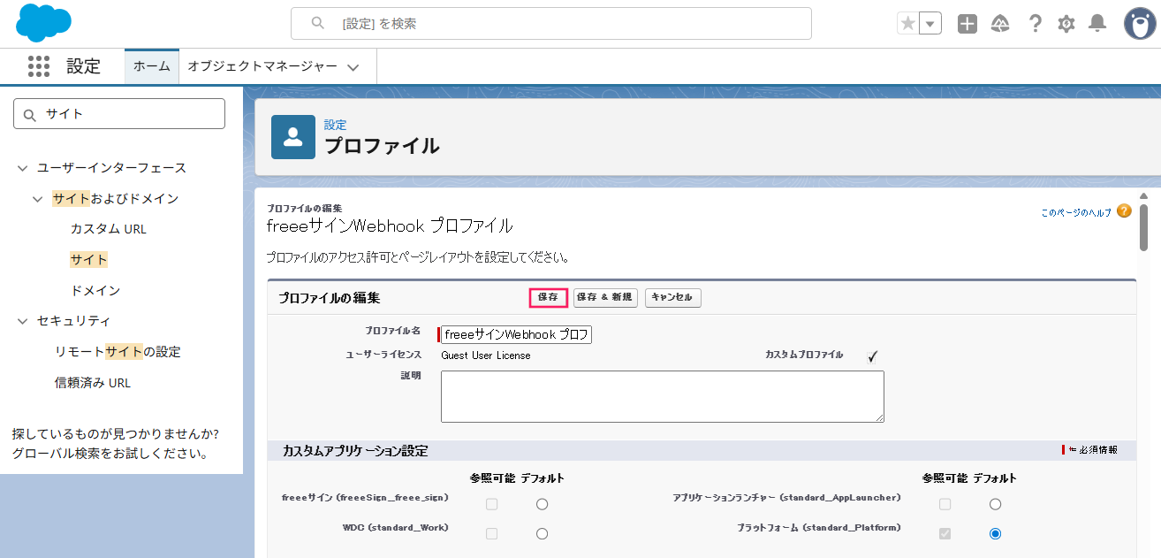Click the カスタムプロファイル checkmark
Image resolution: width=1161 pixels, height=558 pixels.
[x=872, y=355]
